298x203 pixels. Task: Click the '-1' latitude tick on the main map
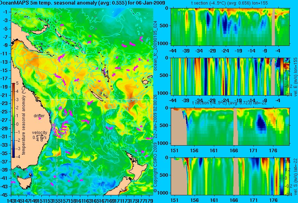pyautogui.click(x=5, y=12)
